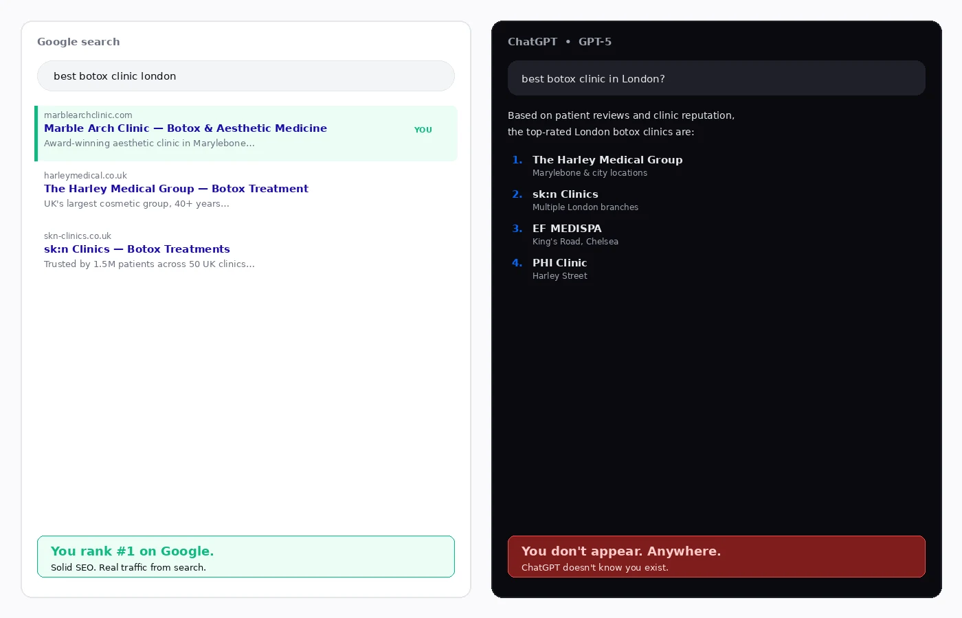Click 'Marylebone & city locations' subtitle

(x=590, y=173)
